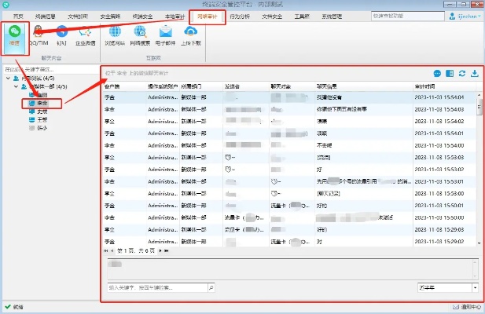Select the row timestamped 2023-11-03 15:54:04
This screenshot has height=314, width=485.
(x=289, y=97)
